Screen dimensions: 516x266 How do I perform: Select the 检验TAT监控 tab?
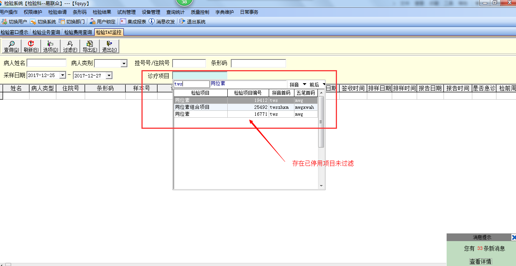click(109, 33)
